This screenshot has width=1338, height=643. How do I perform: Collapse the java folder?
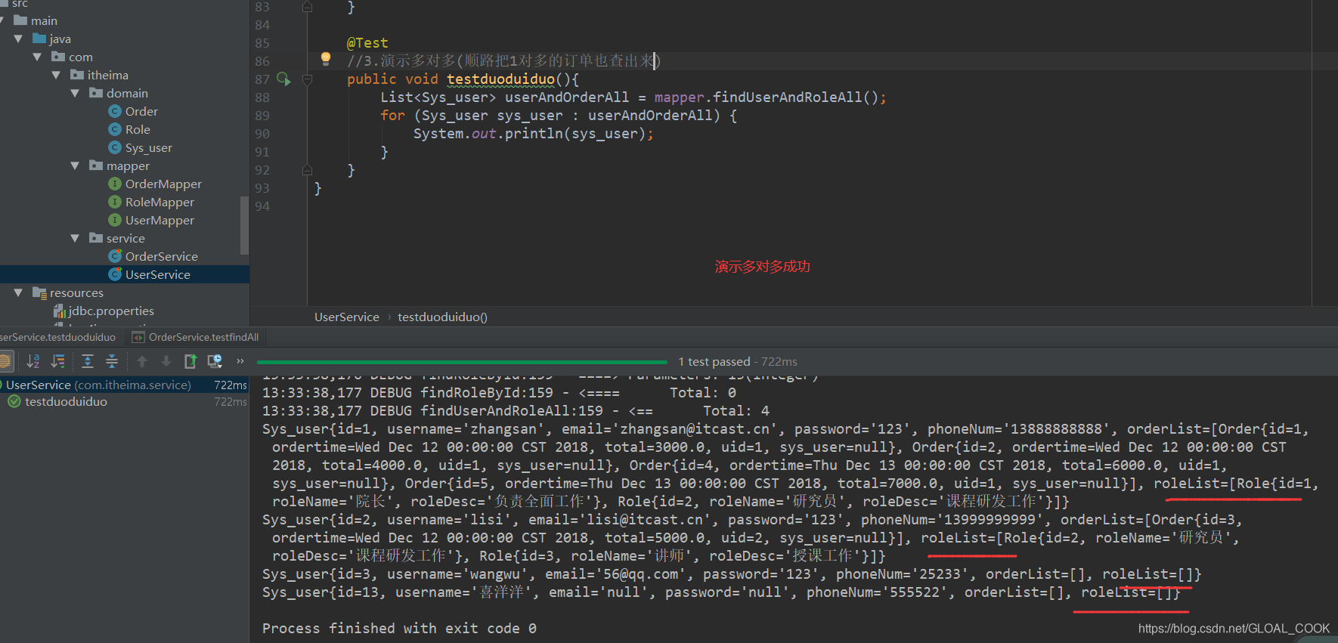click(x=18, y=39)
